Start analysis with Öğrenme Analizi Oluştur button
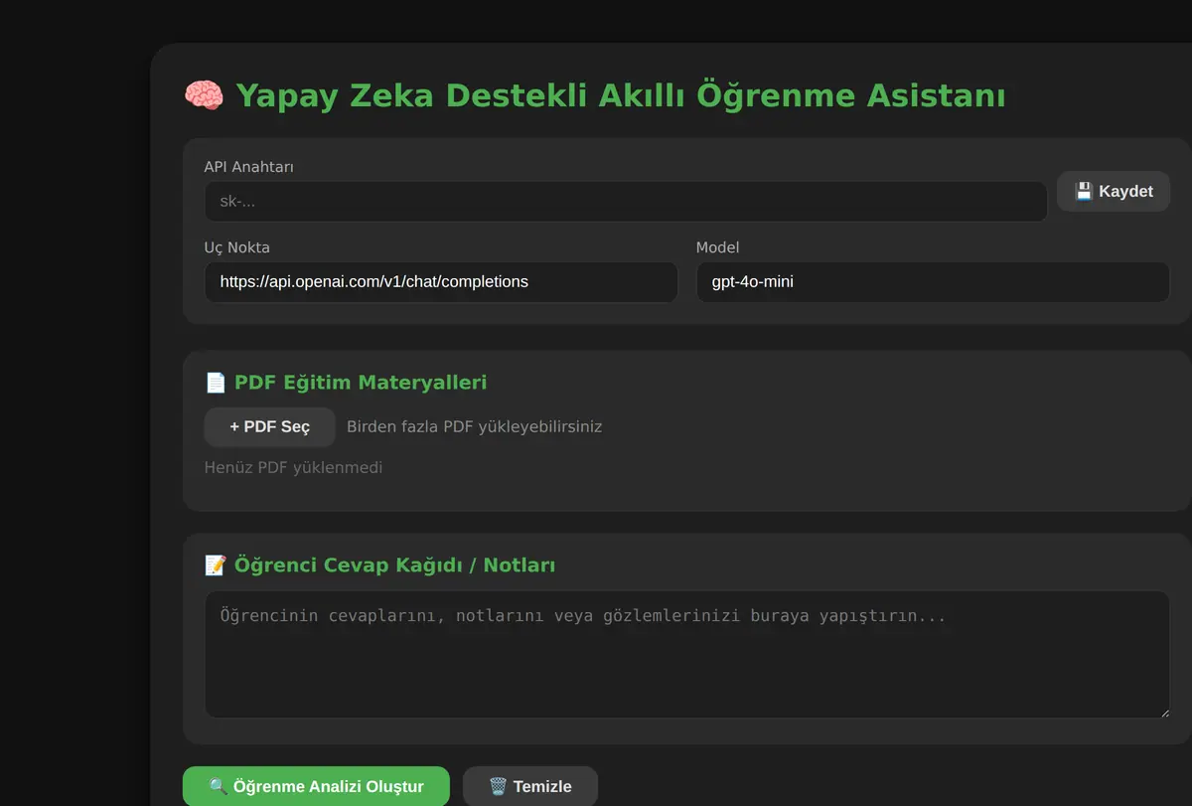 pyautogui.click(x=316, y=786)
